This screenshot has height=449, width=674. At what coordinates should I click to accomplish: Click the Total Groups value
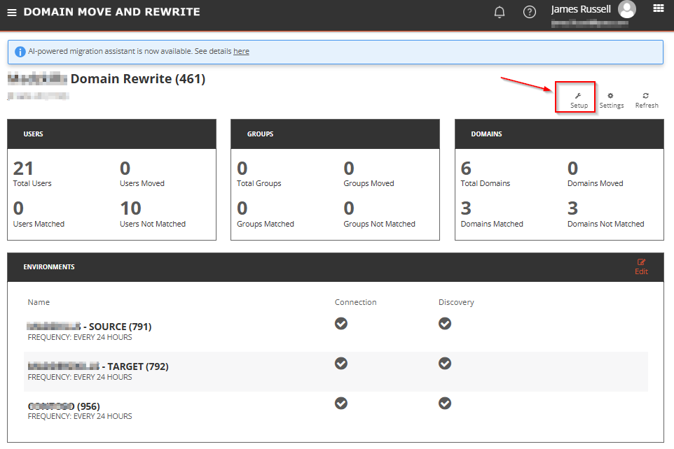[x=242, y=169]
